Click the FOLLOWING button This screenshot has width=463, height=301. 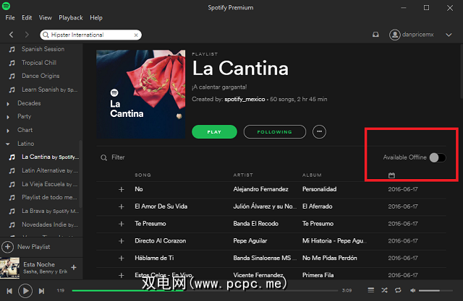275,131
